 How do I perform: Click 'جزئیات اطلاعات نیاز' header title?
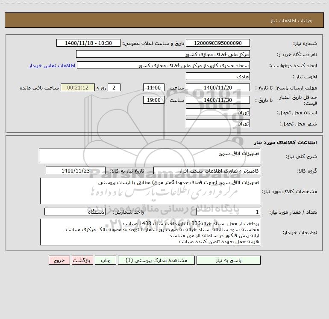(x=291, y=21)
